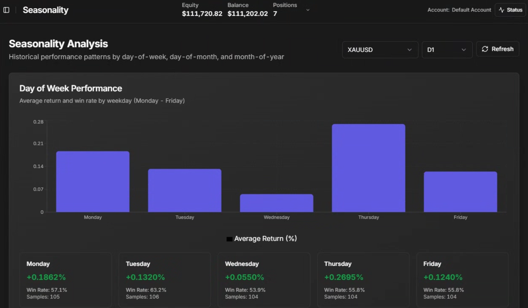Click the circular refresh arrows icon
The width and height of the screenshot is (528, 308).
pyautogui.click(x=485, y=49)
